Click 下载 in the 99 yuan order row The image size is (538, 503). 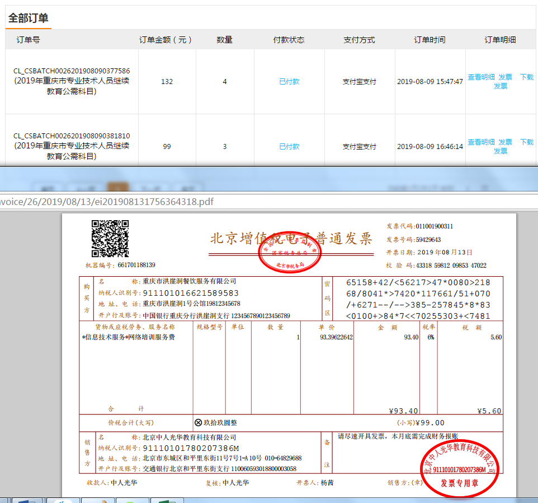(x=527, y=142)
